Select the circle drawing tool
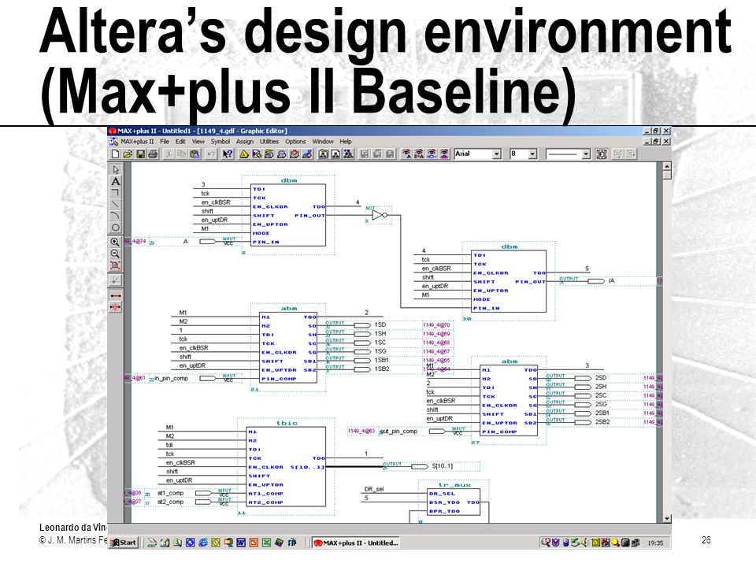Screen dimensions: 756x567 115,228
